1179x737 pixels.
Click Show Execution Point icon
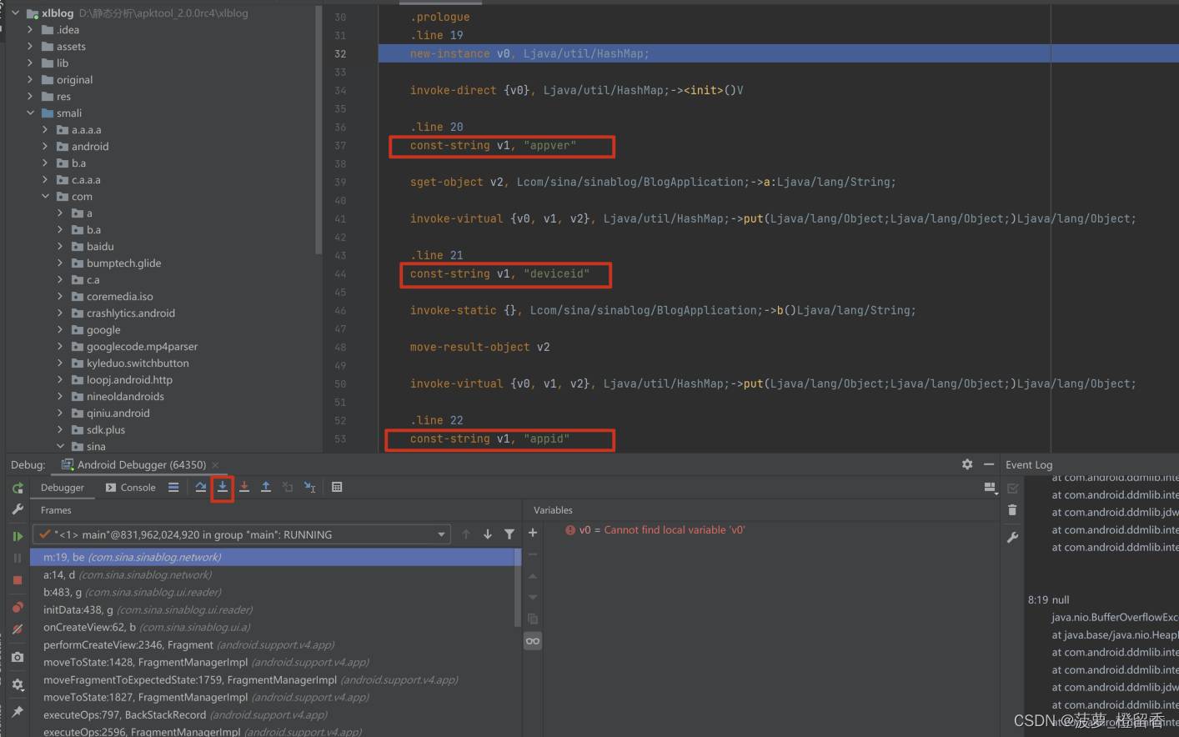pyautogui.click(x=173, y=487)
